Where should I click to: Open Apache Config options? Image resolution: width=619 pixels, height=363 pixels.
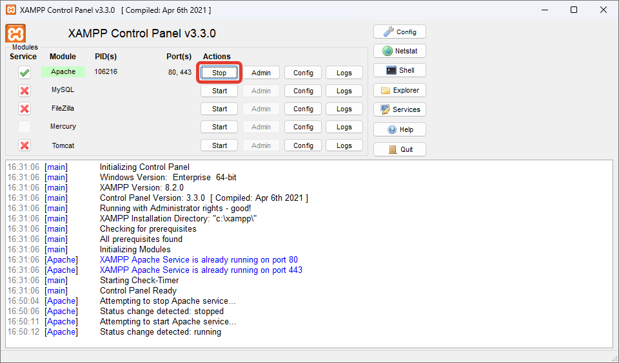pyautogui.click(x=303, y=73)
